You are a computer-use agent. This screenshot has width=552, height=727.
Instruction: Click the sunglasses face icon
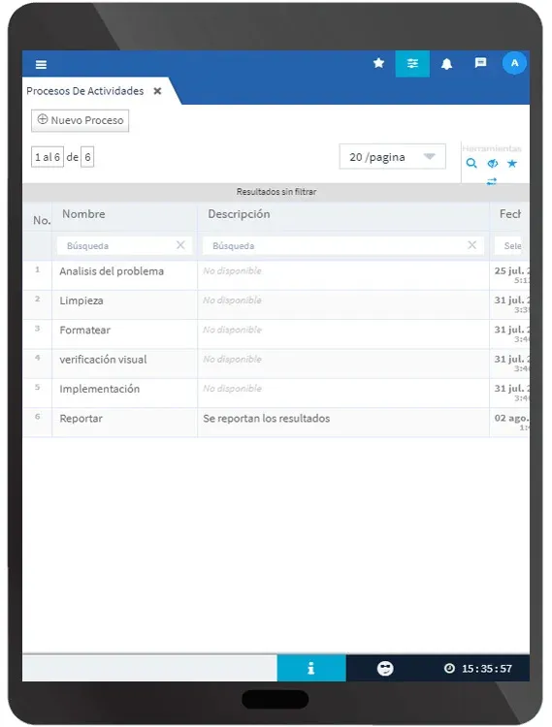coord(385,668)
